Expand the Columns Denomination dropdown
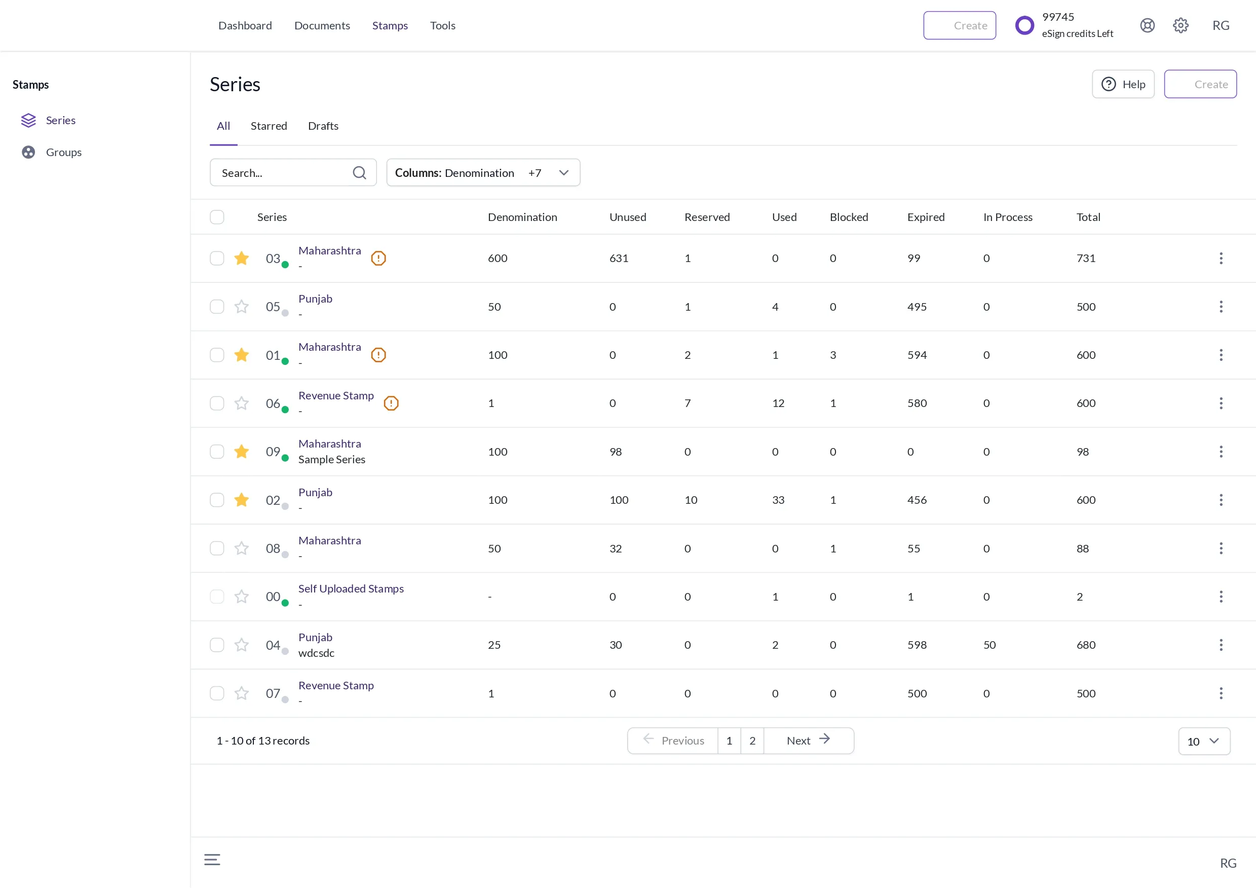 click(x=483, y=173)
